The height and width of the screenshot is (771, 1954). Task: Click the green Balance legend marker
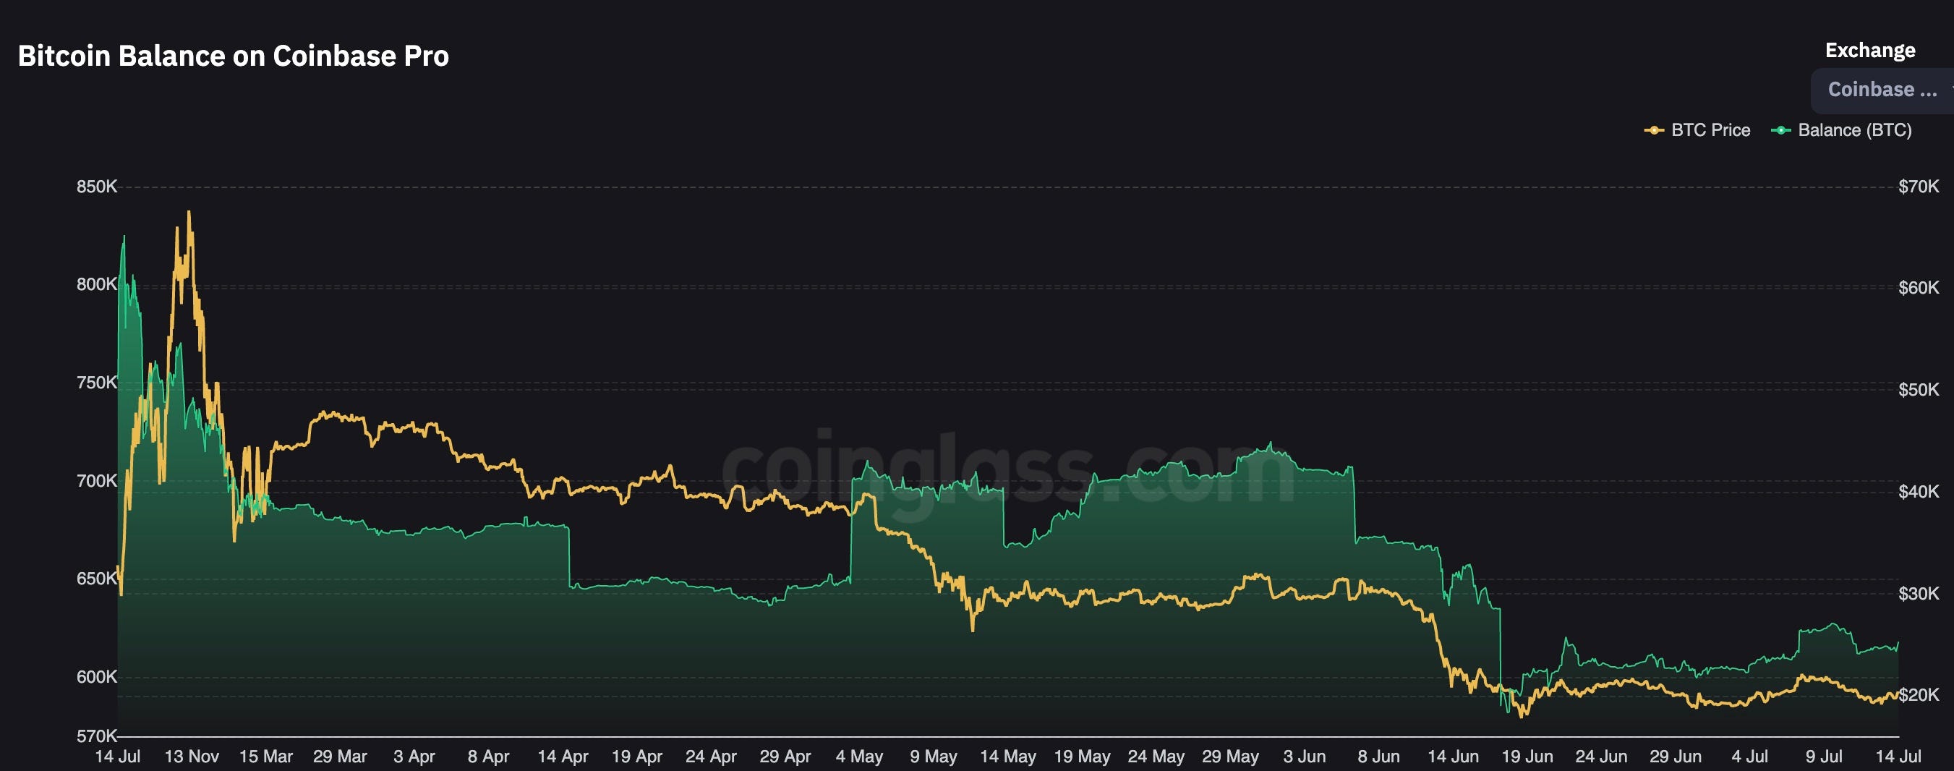coord(1780,130)
